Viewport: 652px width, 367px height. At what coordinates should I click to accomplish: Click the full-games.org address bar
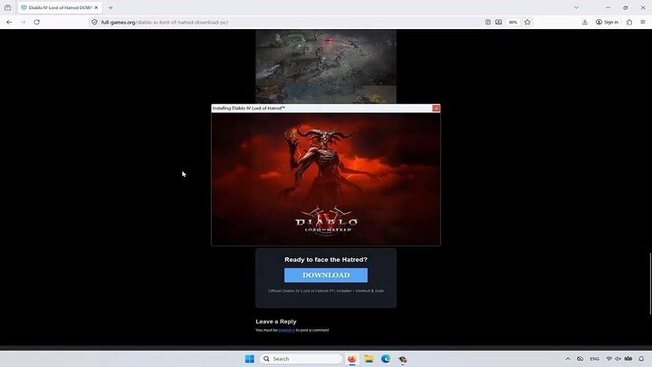click(x=287, y=22)
